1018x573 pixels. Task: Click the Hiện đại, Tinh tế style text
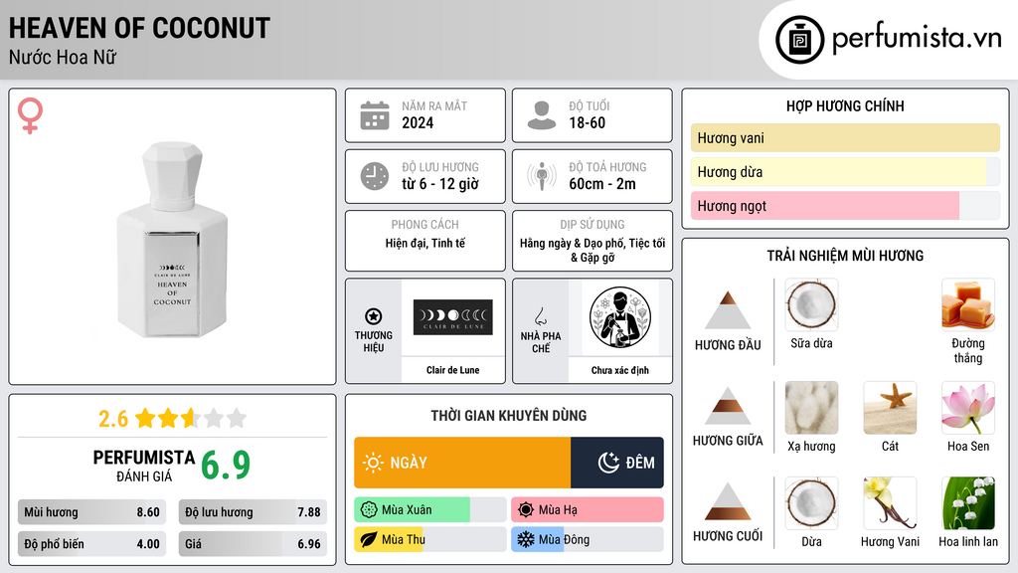coord(425,243)
